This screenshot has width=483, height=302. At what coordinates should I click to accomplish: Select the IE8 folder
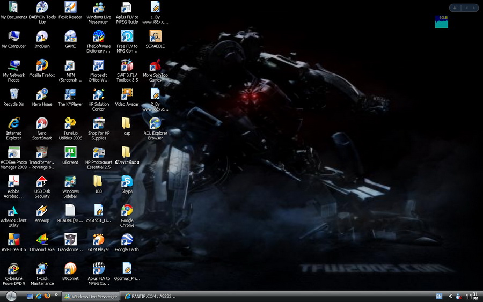[98, 181]
